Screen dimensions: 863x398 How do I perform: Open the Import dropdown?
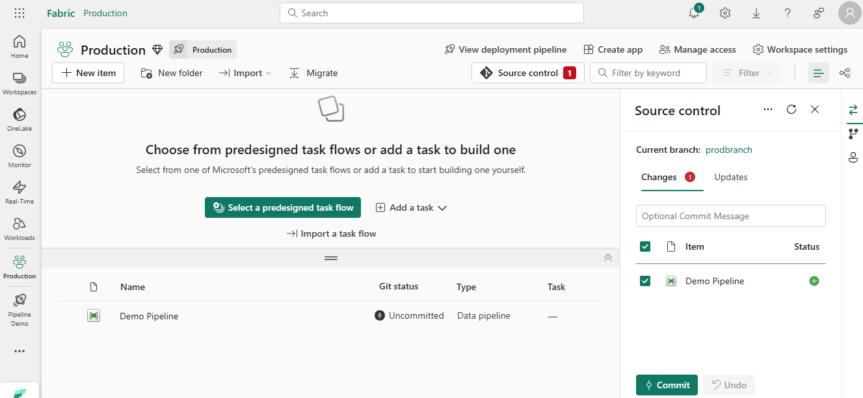pyautogui.click(x=245, y=73)
